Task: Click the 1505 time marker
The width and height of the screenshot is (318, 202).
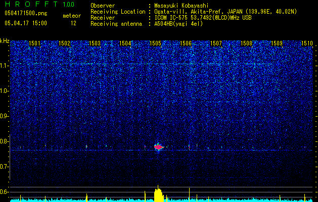Action: 155,43
